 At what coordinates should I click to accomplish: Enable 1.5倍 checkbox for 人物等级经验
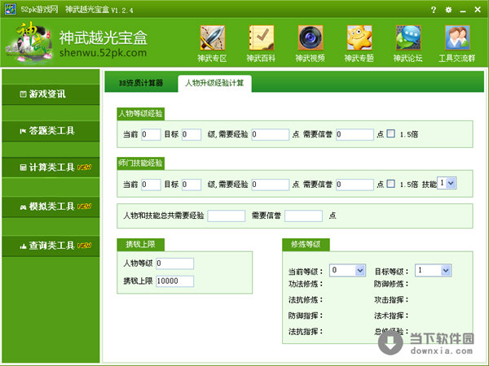(390, 133)
